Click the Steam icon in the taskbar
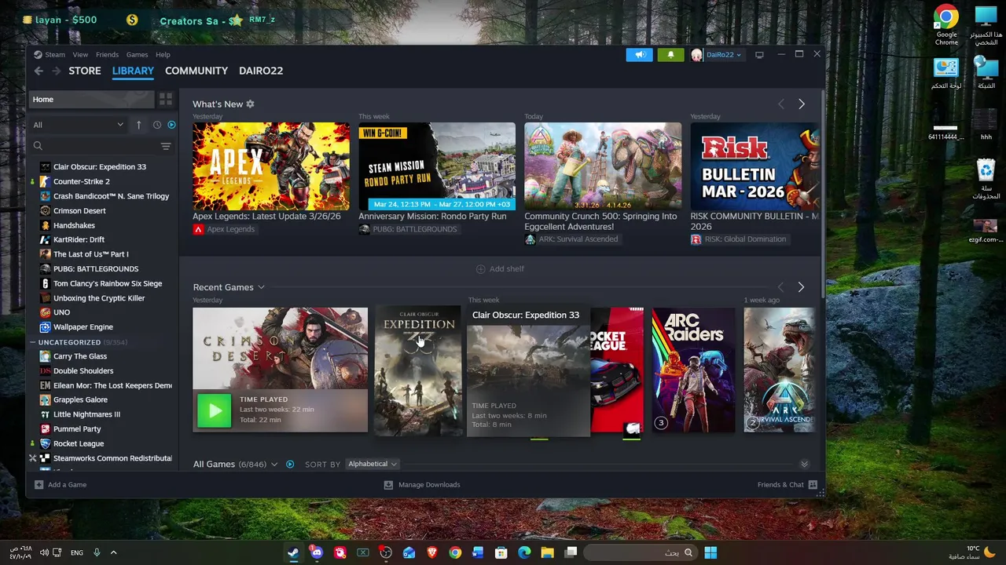The width and height of the screenshot is (1006, 565). (x=293, y=552)
